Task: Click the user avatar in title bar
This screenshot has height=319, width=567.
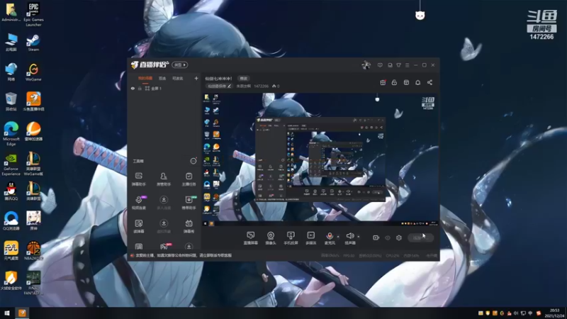Action: coord(366,65)
